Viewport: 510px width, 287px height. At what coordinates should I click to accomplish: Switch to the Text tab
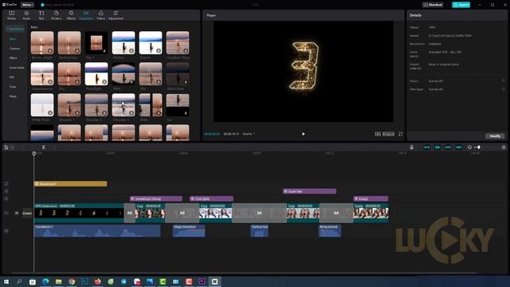41,15
